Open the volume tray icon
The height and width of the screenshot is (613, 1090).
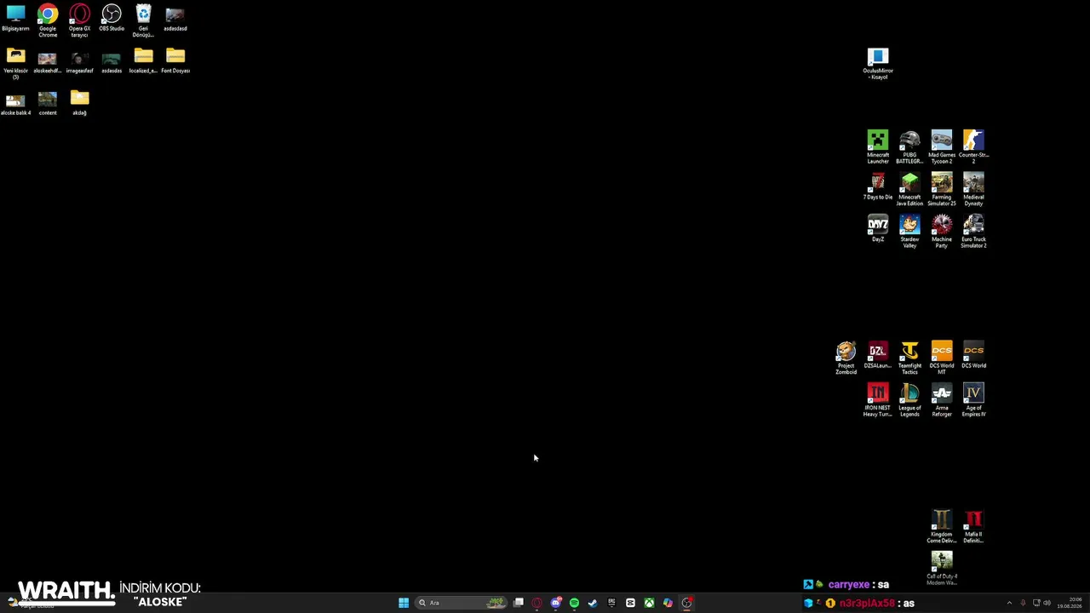1047,603
